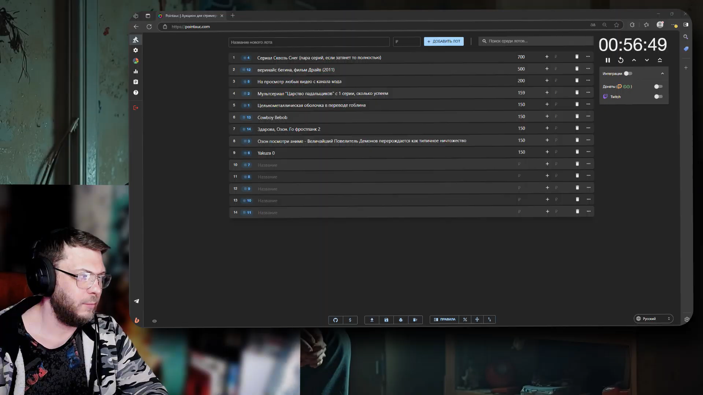Open more options for Сквозь Снег lot

588,57
